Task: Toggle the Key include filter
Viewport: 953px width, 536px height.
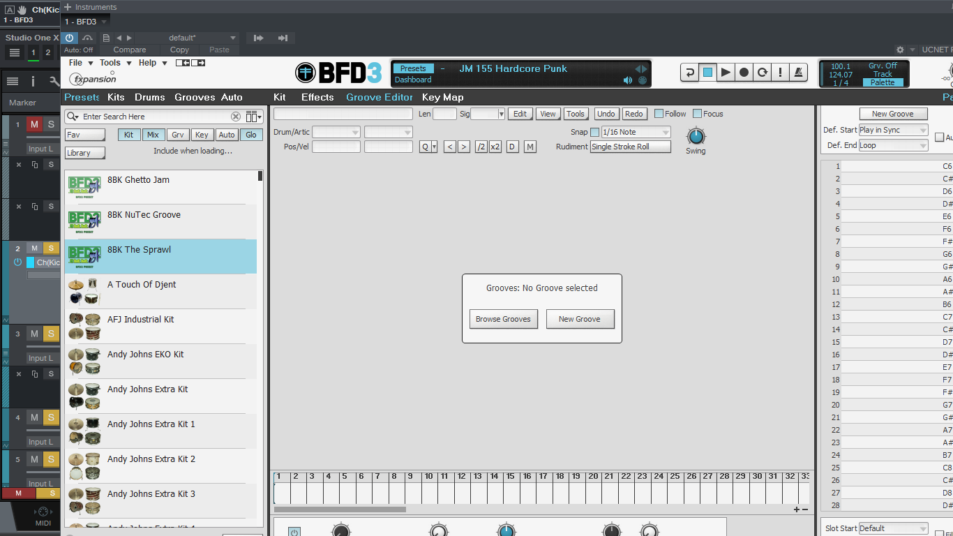Action: pyautogui.click(x=202, y=135)
